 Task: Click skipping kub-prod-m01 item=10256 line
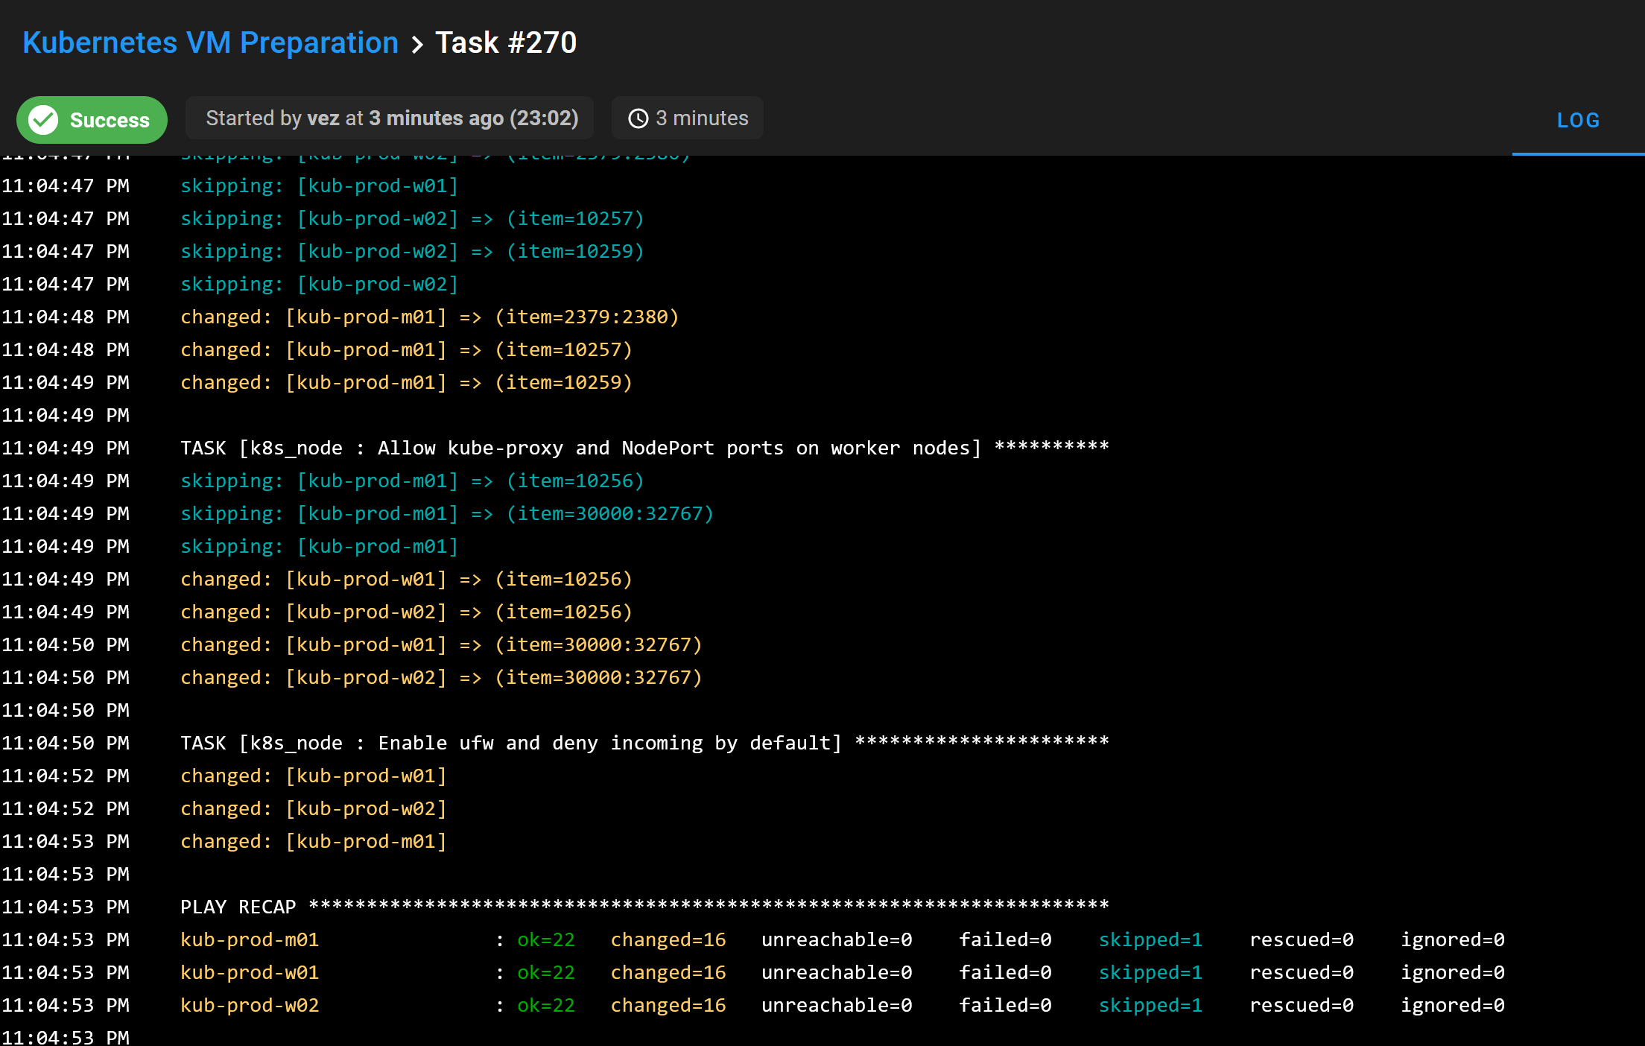click(x=412, y=481)
